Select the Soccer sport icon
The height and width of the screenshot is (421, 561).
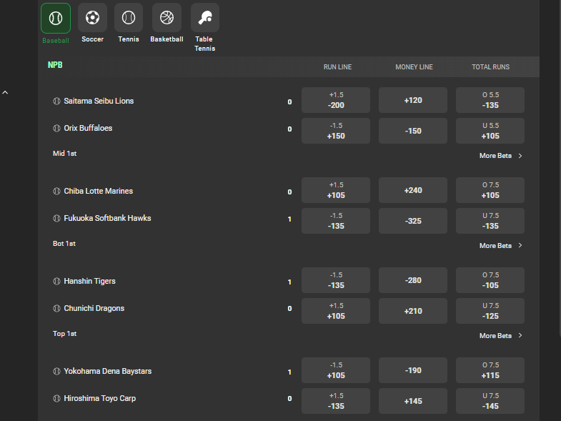point(92,18)
